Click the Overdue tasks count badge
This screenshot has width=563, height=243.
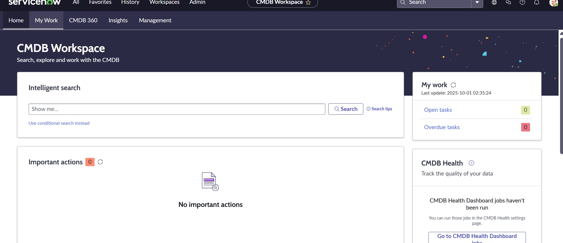point(525,127)
